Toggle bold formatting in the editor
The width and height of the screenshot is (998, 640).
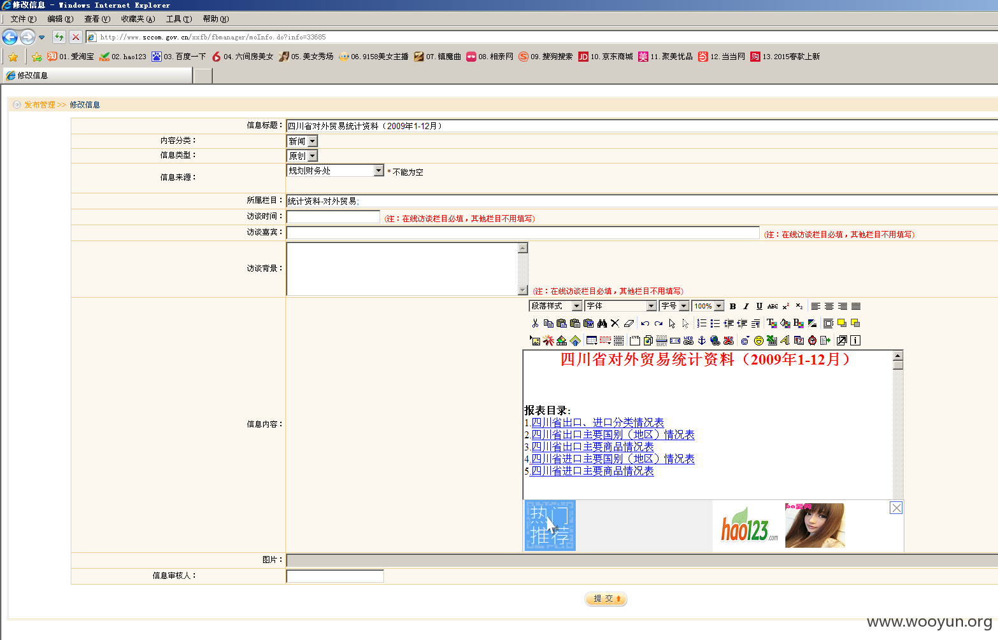coord(732,306)
